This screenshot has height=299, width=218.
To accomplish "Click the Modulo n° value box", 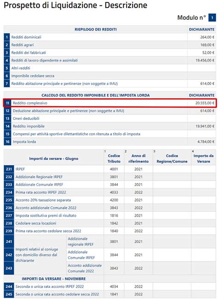I will tap(212, 18).
